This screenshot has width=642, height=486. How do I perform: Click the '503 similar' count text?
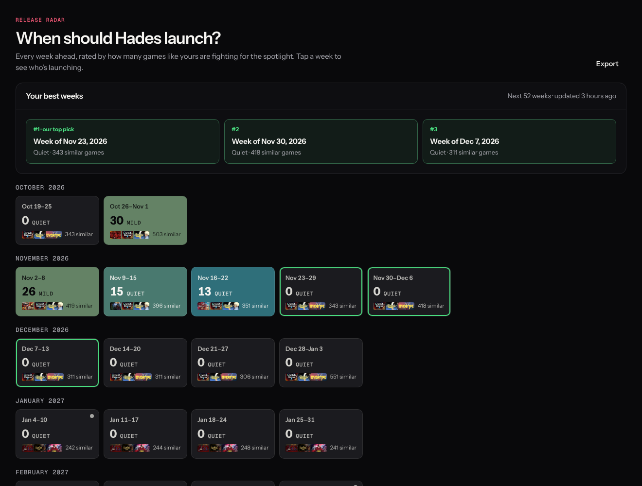(x=166, y=234)
